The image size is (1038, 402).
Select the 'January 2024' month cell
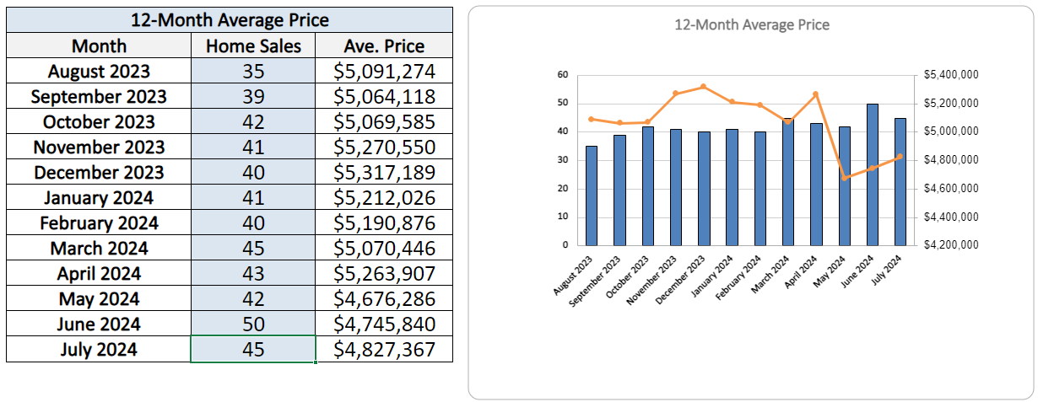pos(99,197)
